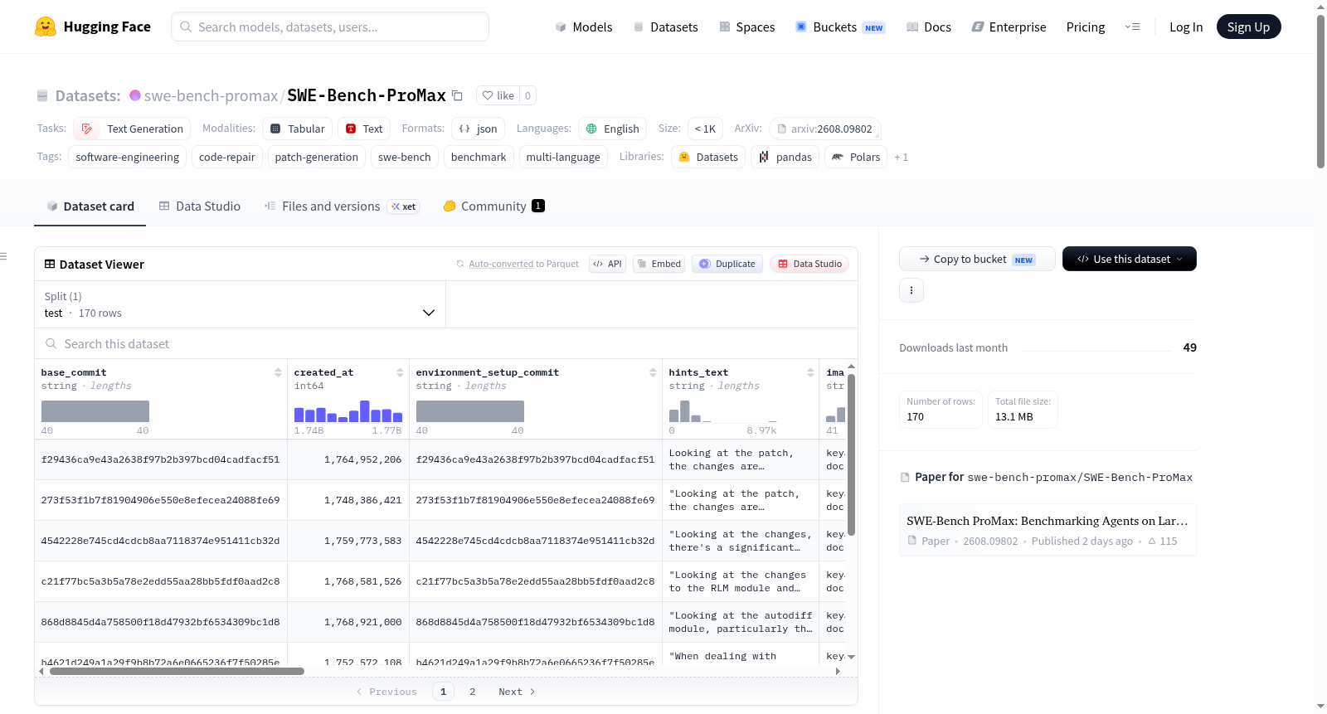
Task: Open the Datasets menu
Action: pos(665,27)
